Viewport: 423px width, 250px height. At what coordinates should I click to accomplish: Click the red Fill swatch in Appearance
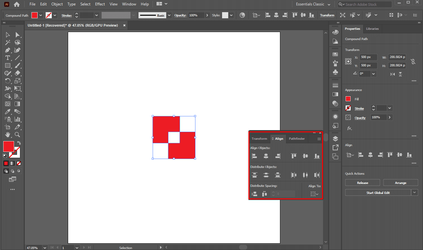[x=348, y=99]
